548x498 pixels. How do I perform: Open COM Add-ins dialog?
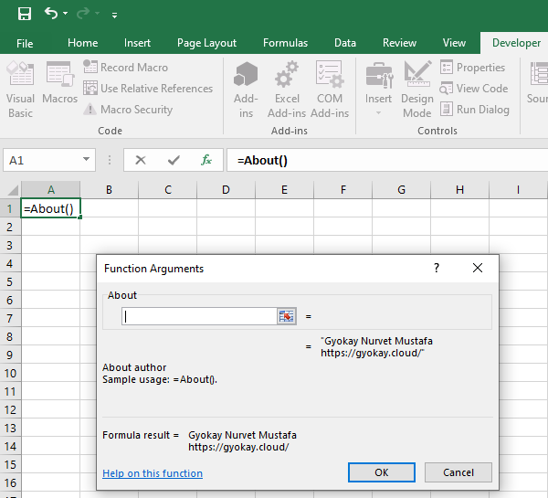[x=330, y=90]
